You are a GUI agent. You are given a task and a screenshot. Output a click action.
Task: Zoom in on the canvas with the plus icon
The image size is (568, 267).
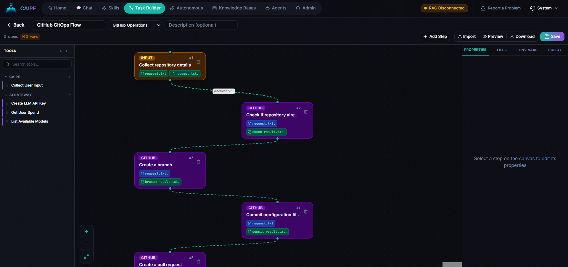[86, 232]
